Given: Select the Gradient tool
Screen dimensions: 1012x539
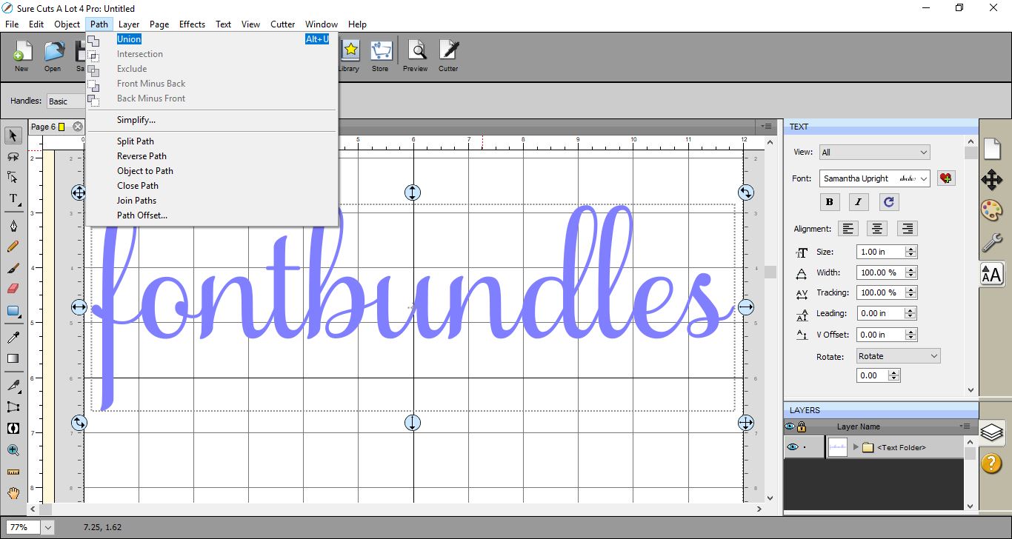Looking at the screenshot, I should [x=13, y=358].
